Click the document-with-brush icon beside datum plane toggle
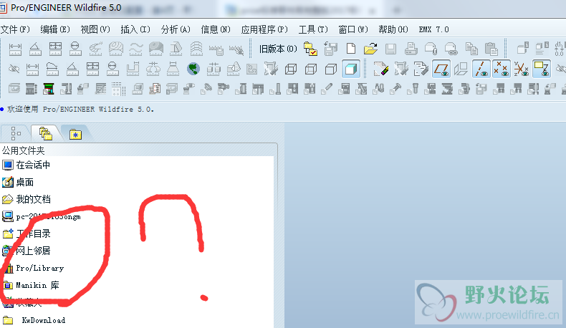 [x=421, y=69]
